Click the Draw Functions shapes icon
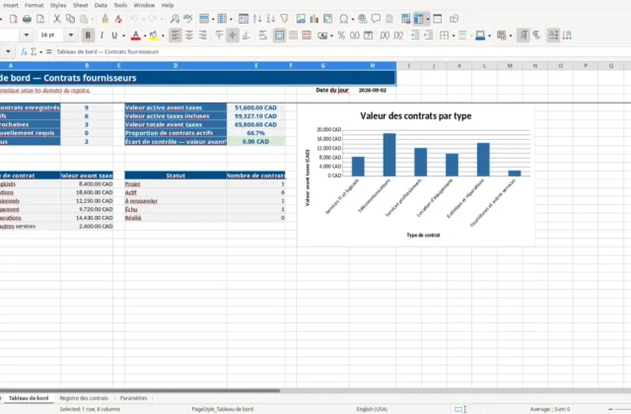The height and width of the screenshot is (414, 631). pos(454,19)
